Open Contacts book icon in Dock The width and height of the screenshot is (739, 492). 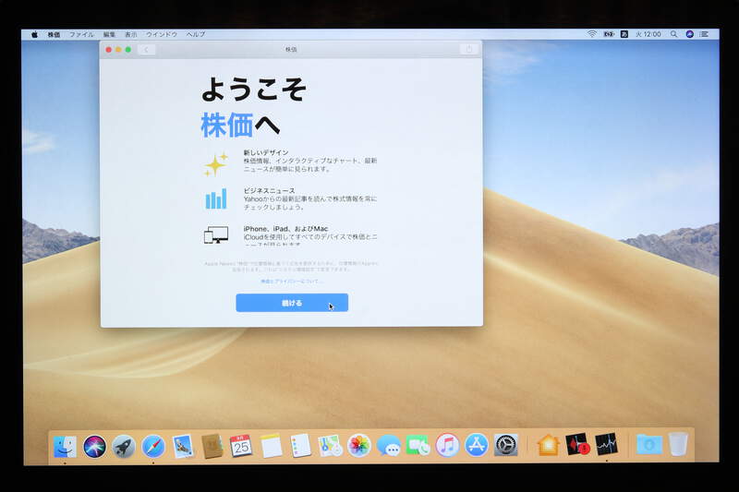click(x=212, y=446)
